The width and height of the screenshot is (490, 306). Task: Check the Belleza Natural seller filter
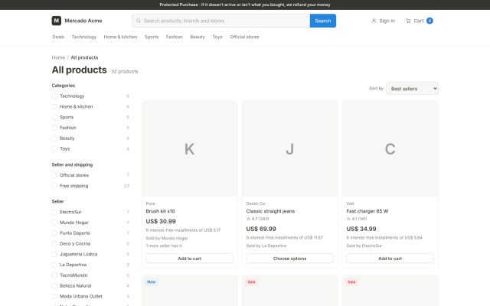(x=54, y=285)
